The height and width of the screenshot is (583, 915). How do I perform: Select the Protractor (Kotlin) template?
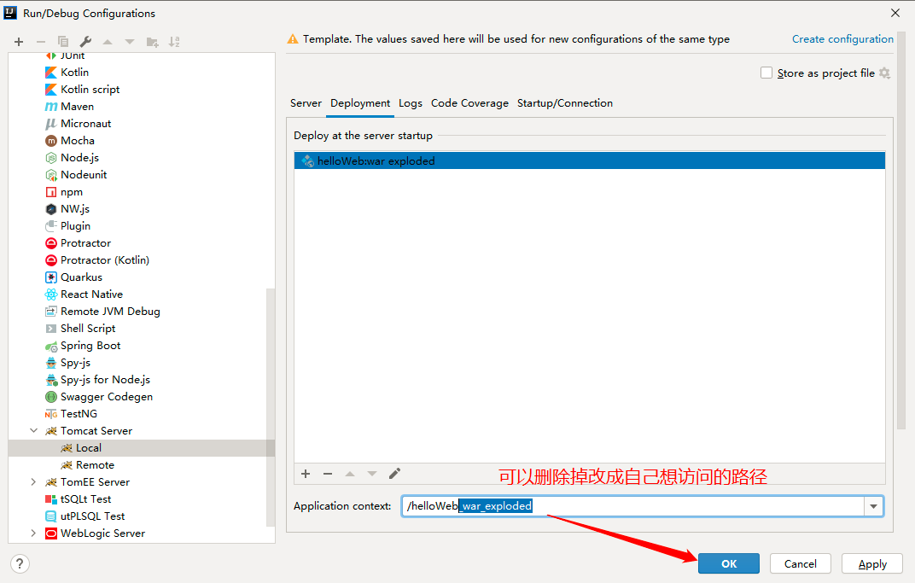click(105, 260)
